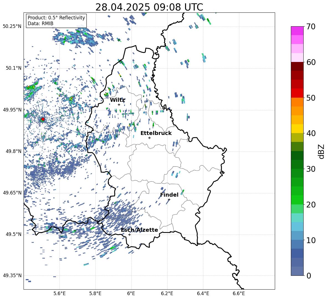Viewport: 328px width, 299px height.
Task: Click the 60 tick on the colorbar
Action: (x=311, y=62)
